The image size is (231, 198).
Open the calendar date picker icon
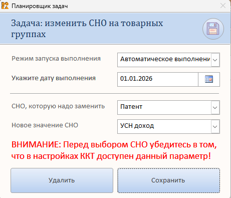(209, 79)
